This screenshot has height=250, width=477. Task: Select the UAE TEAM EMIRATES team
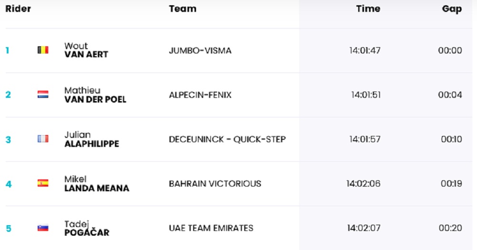[x=211, y=228]
